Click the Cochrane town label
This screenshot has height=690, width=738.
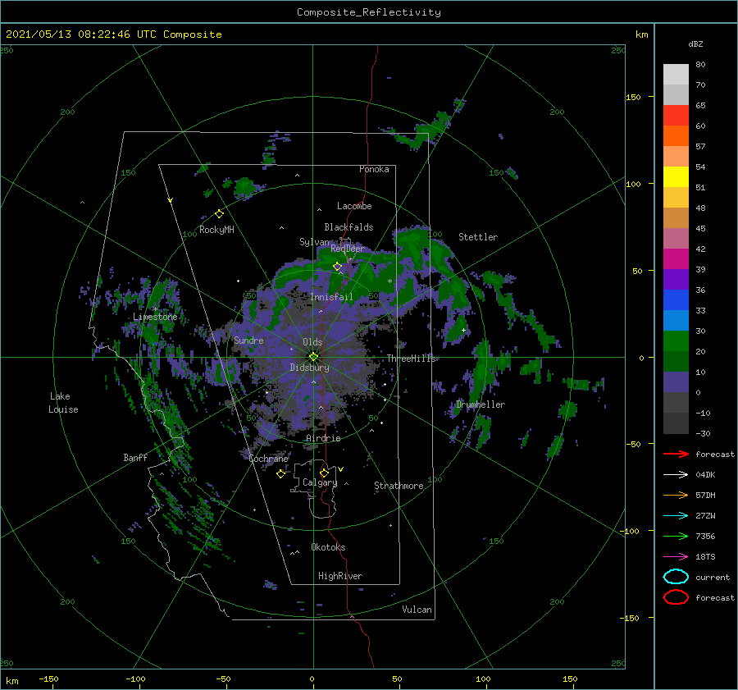(268, 459)
